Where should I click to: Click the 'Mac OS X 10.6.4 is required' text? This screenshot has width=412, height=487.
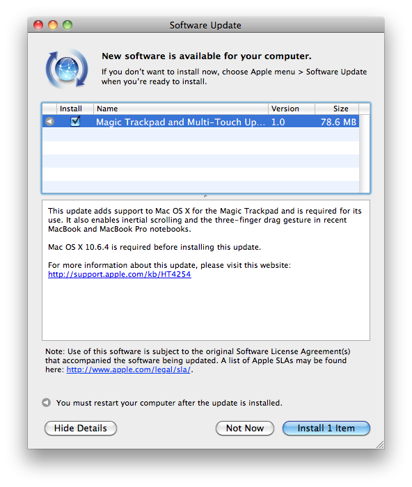coord(154,247)
